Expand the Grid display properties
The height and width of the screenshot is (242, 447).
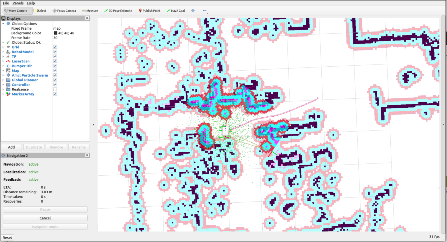pyautogui.click(x=3, y=47)
